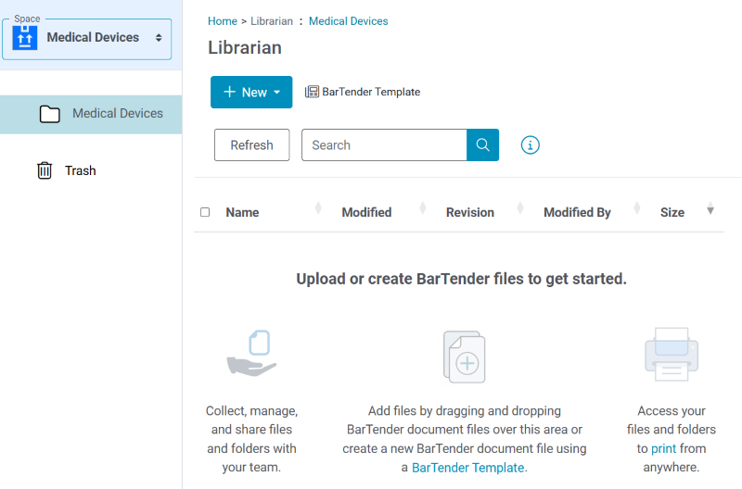The height and width of the screenshot is (489, 742).
Task: Refresh the file list
Action: pyautogui.click(x=251, y=145)
